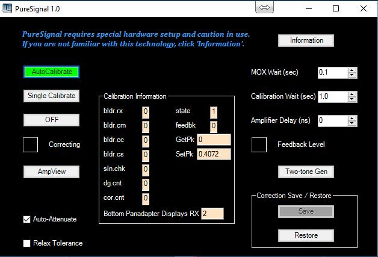Open the AmpView window

point(52,172)
